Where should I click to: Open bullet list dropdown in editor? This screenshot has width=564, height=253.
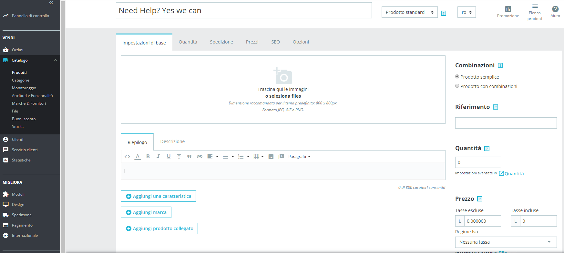[x=228, y=157]
